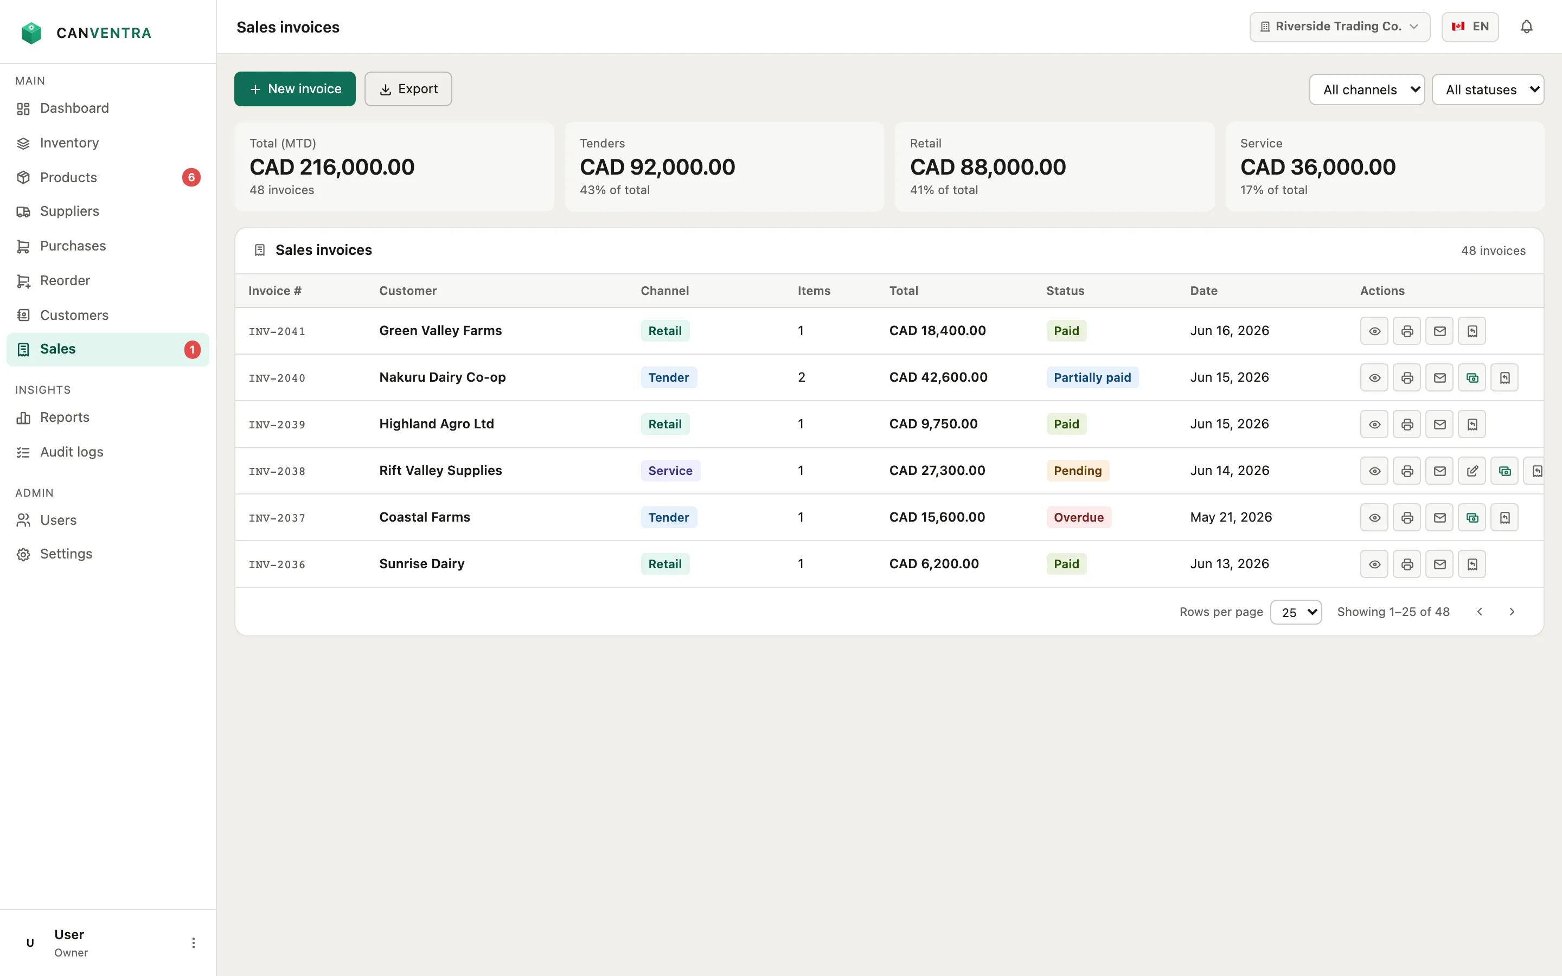Open return receipt for Nakuru Dairy Co-op invoice
1562x976 pixels.
point(1505,377)
